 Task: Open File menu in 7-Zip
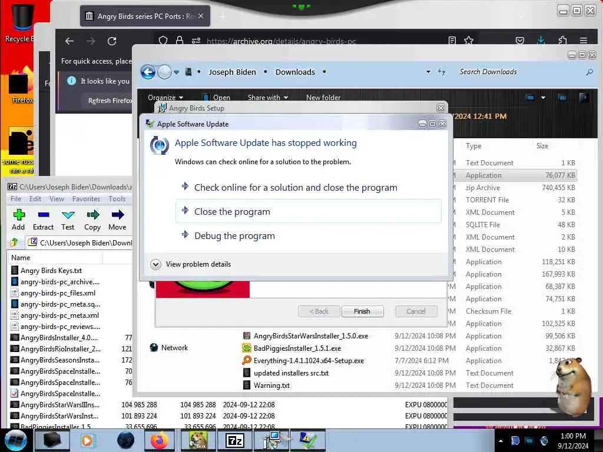pos(16,199)
